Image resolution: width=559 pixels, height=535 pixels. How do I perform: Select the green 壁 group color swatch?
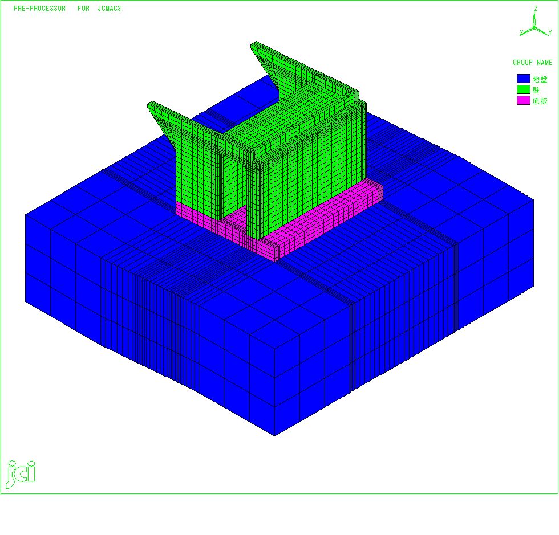[524, 89]
